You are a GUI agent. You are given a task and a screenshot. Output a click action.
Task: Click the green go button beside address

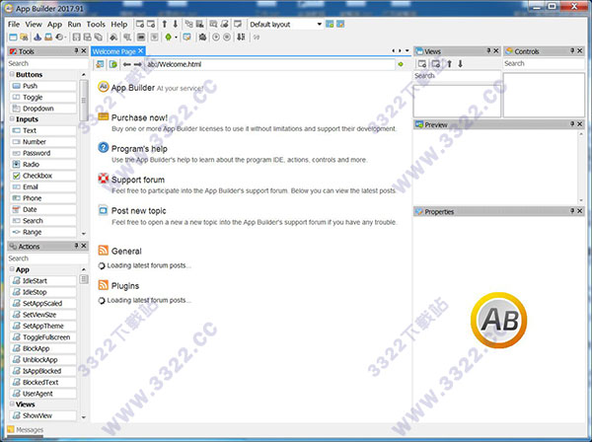tap(401, 64)
